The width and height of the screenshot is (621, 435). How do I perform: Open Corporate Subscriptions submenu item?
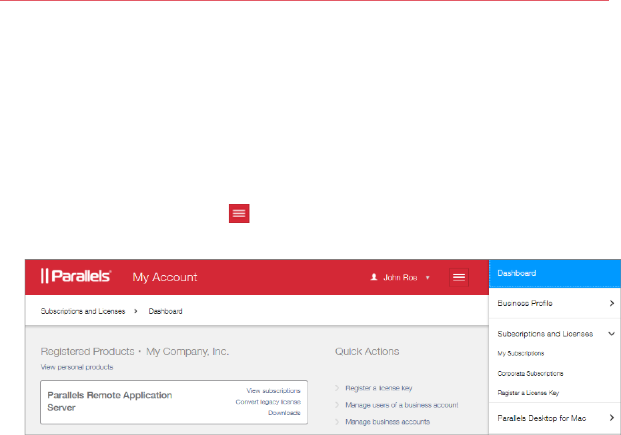530,373
